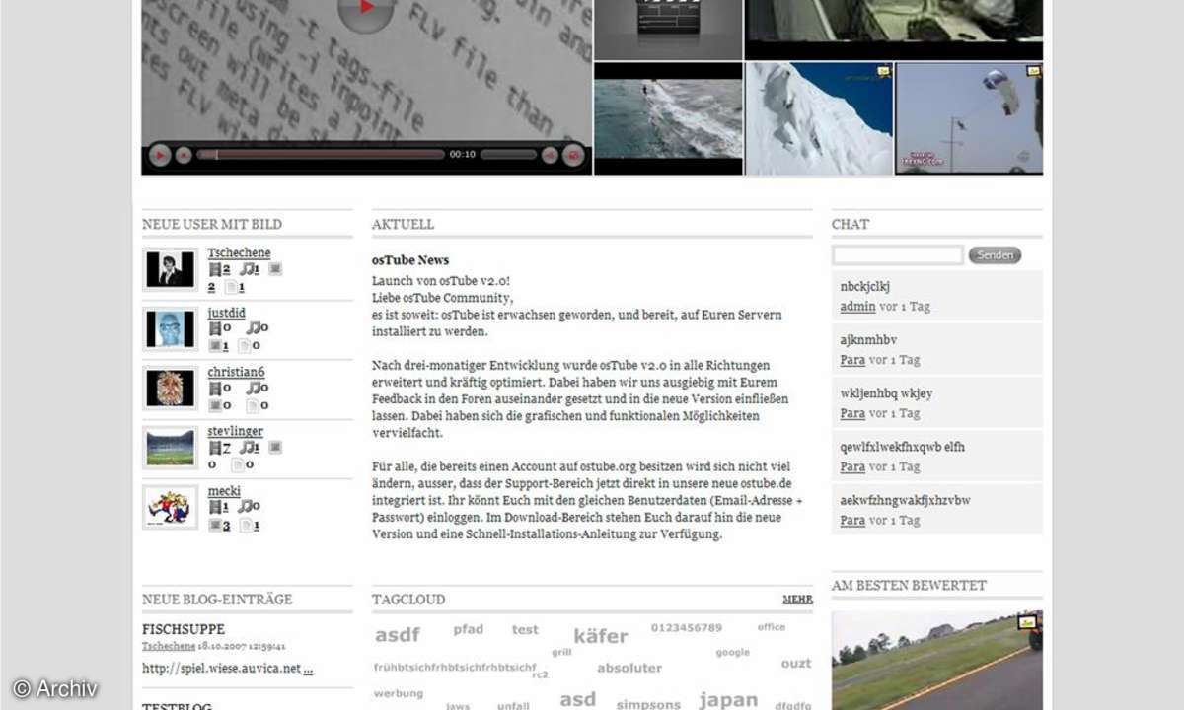The height and width of the screenshot is (710, 1184).
Task: Click the large play overlay on the video
Action: [x=366, y=10]
